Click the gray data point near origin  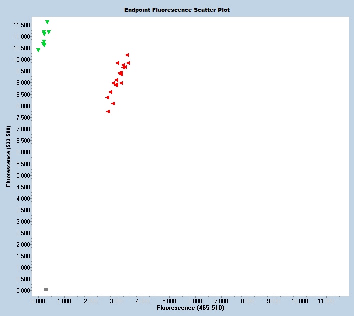pos(46,289)
